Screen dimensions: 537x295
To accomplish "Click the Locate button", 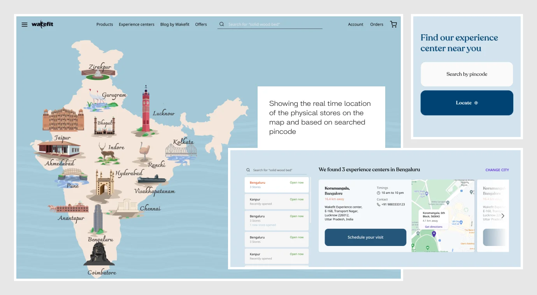I will (x=467, y=103).
